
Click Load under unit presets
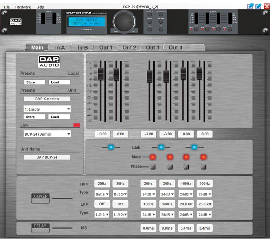coord(59,117)
